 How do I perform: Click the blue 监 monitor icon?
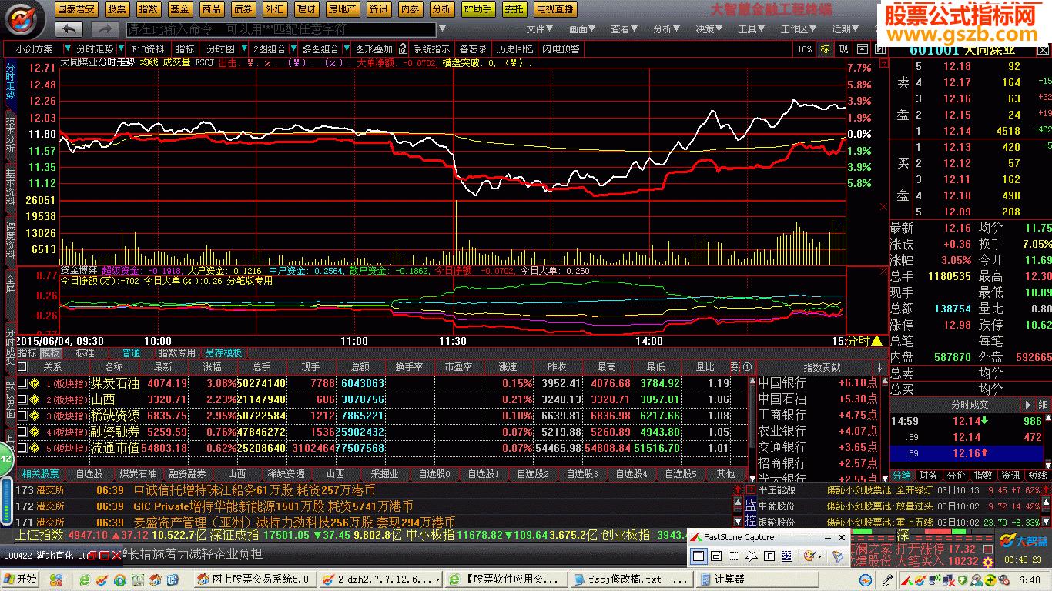pos(750,505)
